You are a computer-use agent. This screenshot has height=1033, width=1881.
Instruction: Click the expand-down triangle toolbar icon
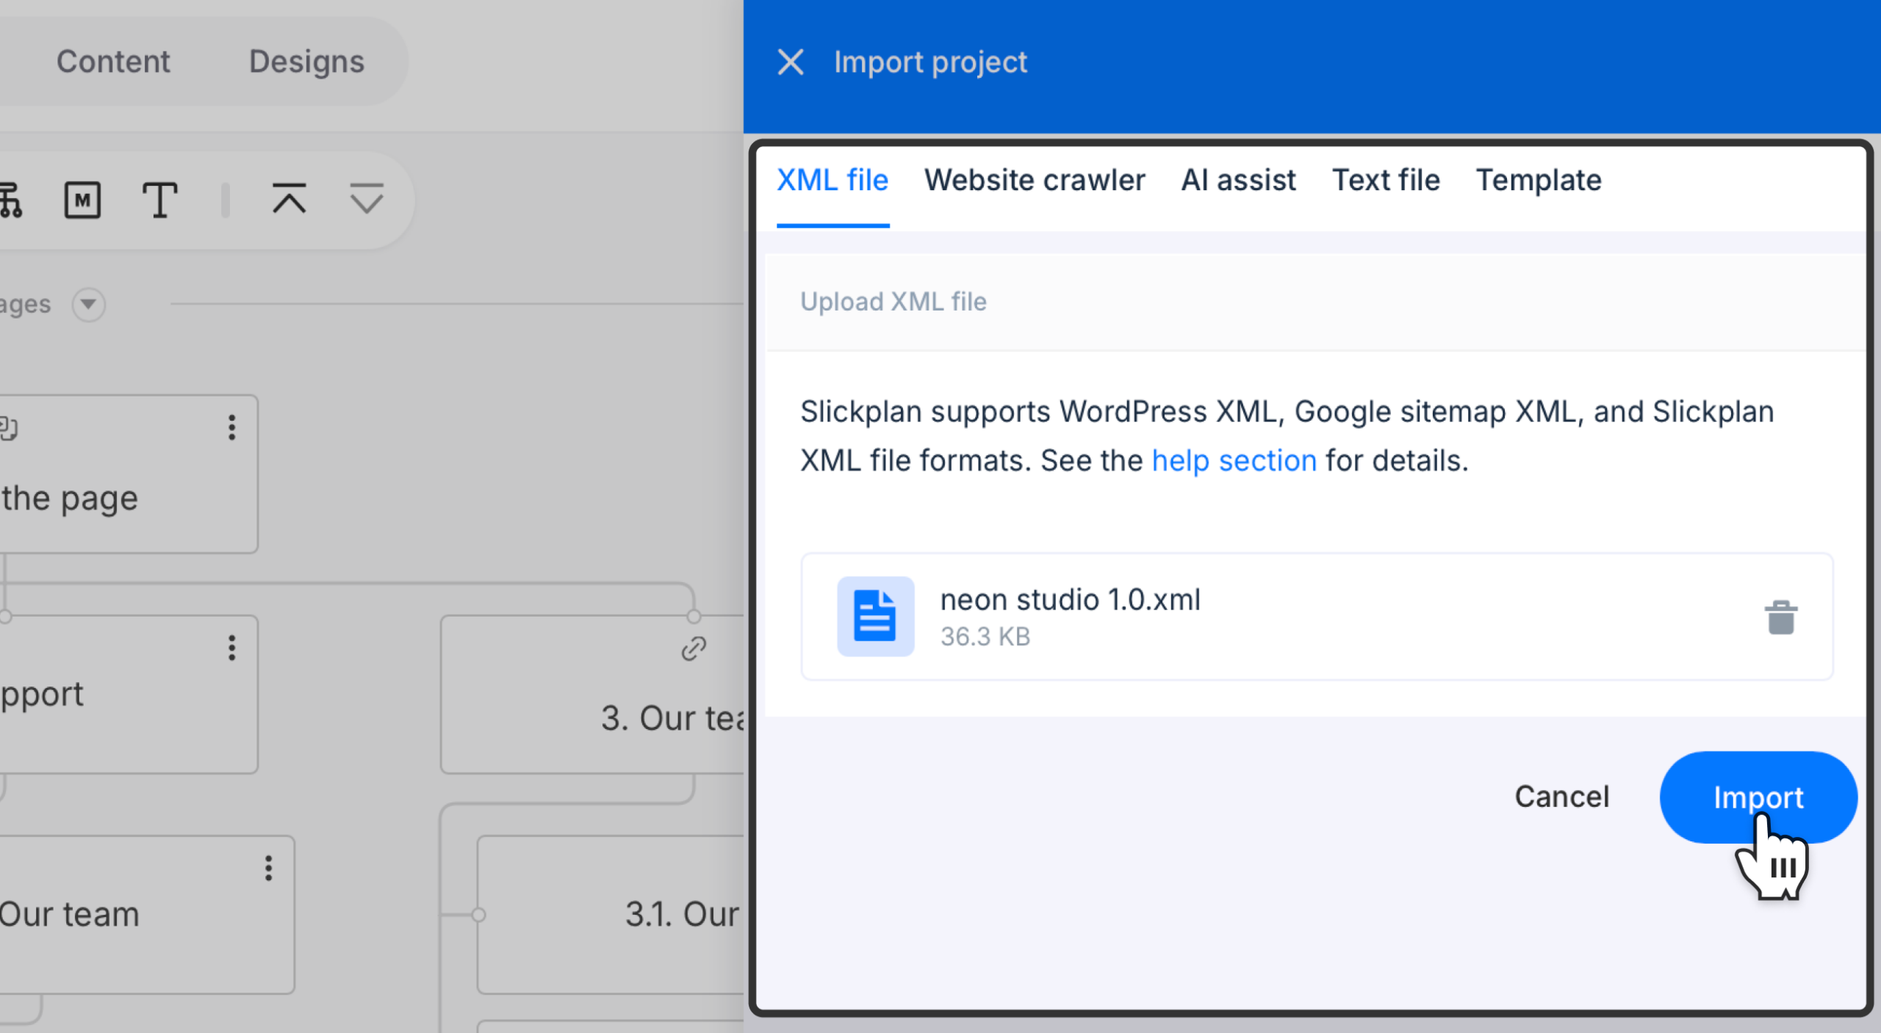tap(366, 198)
